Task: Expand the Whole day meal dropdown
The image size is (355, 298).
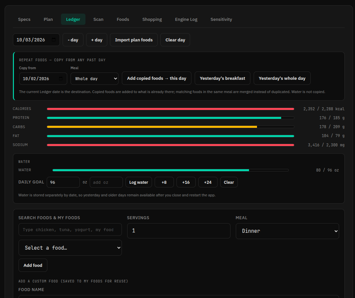Action: [x=94, y=78]
